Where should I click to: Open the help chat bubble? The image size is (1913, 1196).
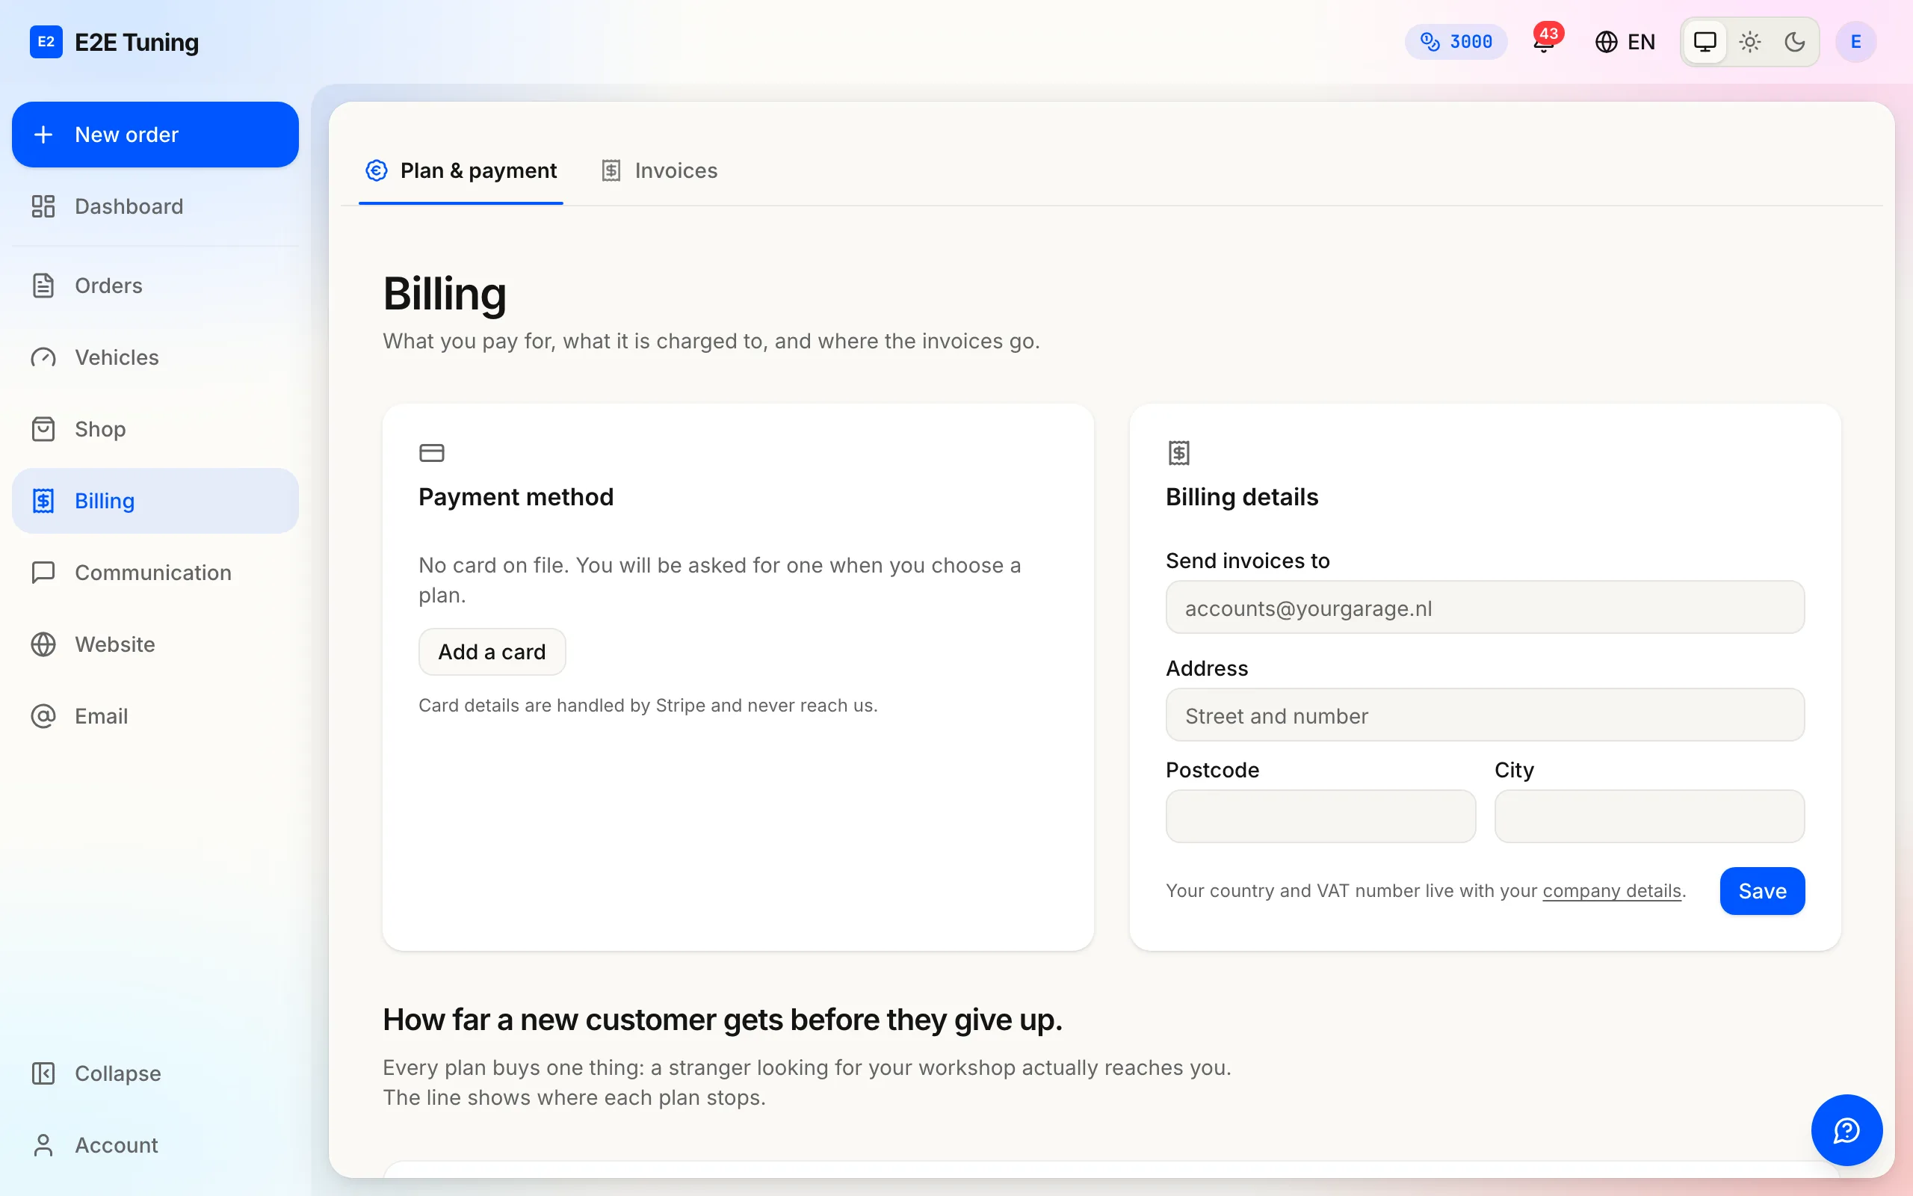(x=1846, y=1130)
